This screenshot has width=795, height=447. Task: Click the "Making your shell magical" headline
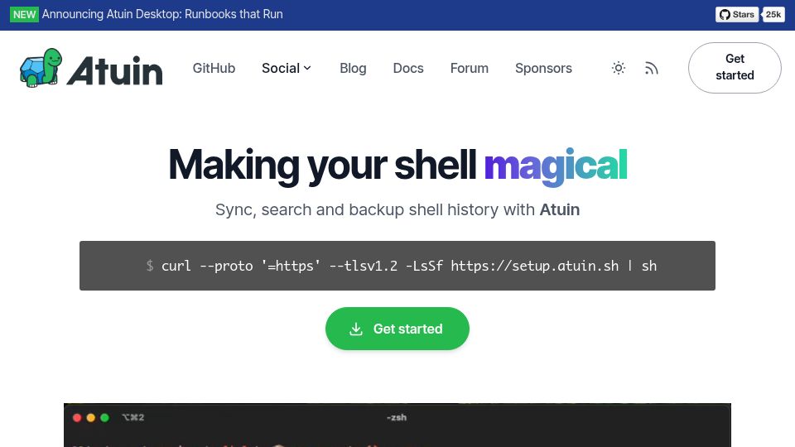397,166
